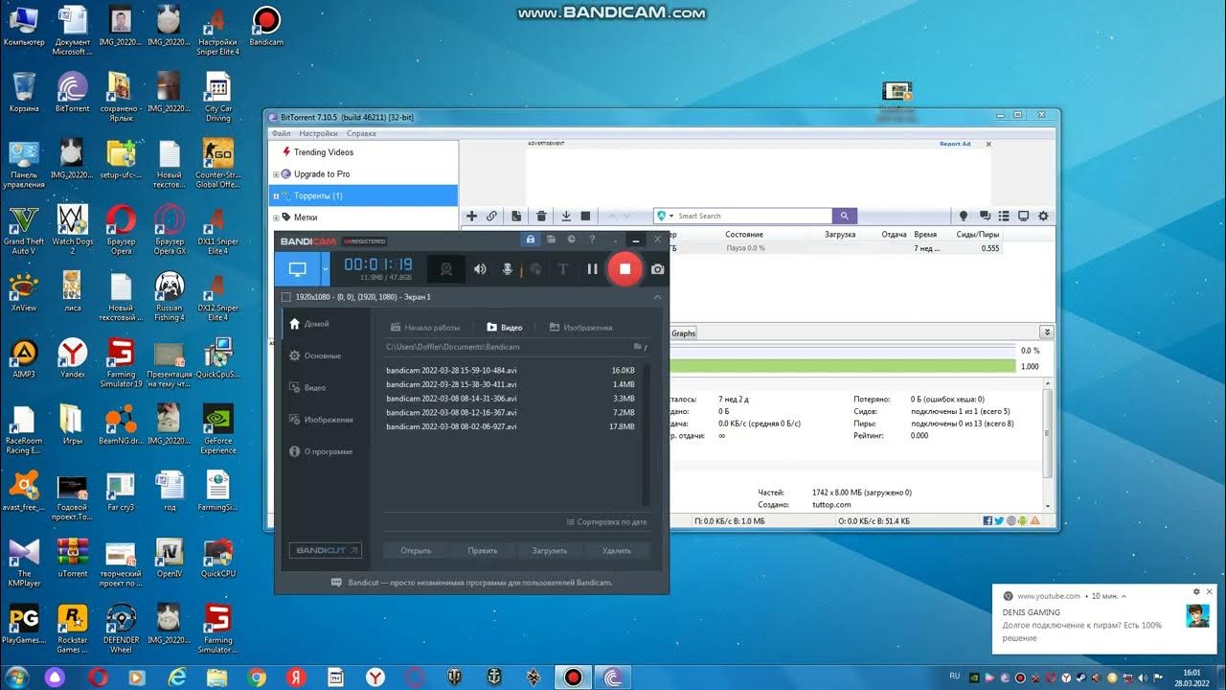
Task: Collapse BitTorrent detail pane double-chevron button
Action: click(1047, 333)
